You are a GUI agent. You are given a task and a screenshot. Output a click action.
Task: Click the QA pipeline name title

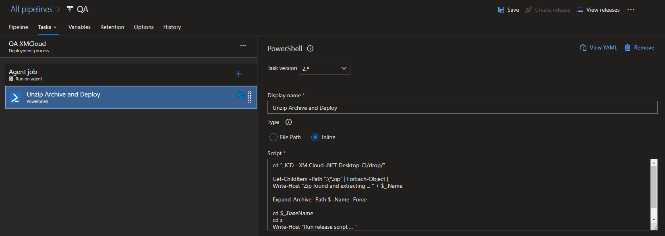coord(83,9)
